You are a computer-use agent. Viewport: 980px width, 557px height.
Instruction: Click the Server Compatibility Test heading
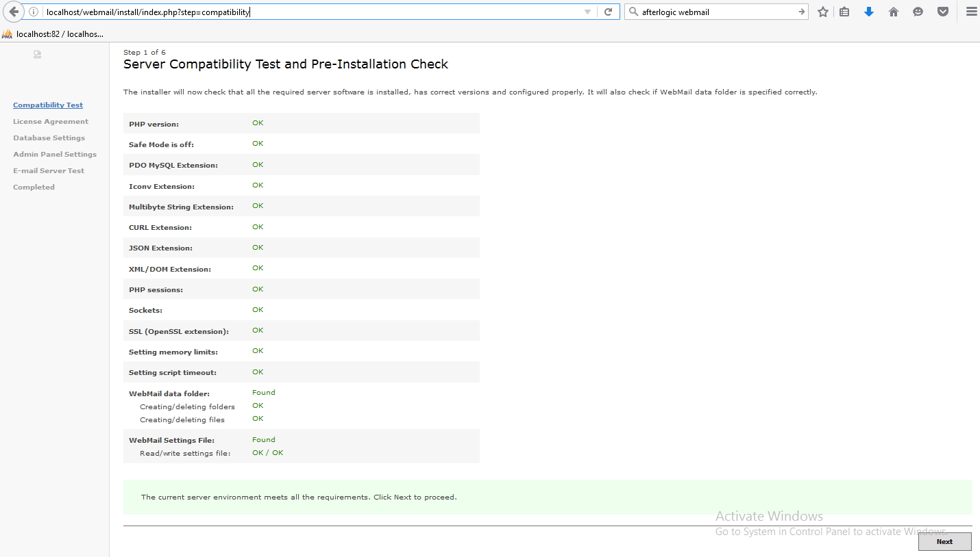[x=286, y=64]
